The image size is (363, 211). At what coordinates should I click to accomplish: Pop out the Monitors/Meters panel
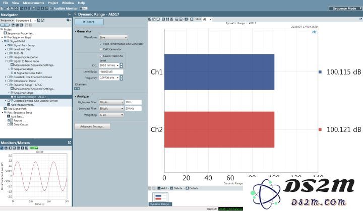coord(70,143)
